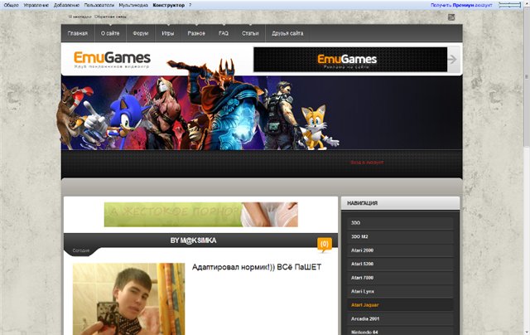Open the BY M@KSIMKA post title

[193, 240]
